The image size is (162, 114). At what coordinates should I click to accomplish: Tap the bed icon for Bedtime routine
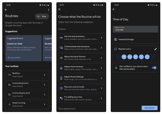coord(10,75)
